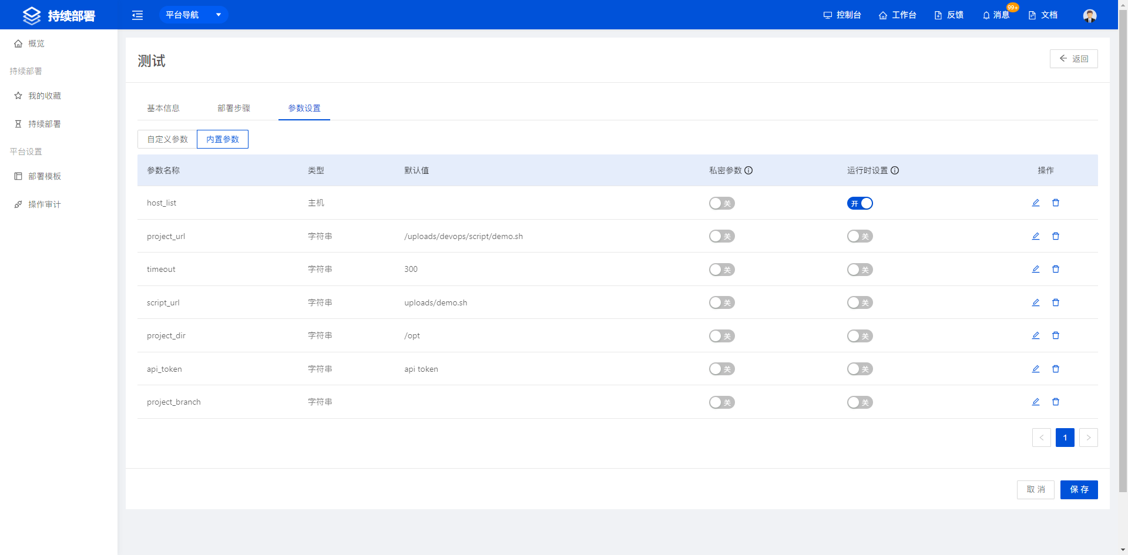
Task: Open 持续部署 sidebar item
Action: 59,124
